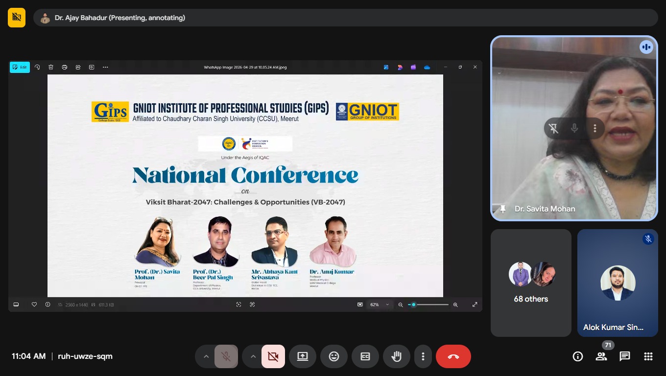
Task: Click the visual search scan icon
Action: 238,305
